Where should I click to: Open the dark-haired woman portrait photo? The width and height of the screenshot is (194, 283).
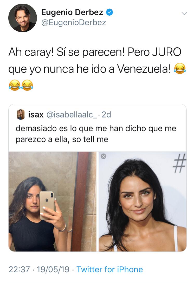tap(143, 201)
